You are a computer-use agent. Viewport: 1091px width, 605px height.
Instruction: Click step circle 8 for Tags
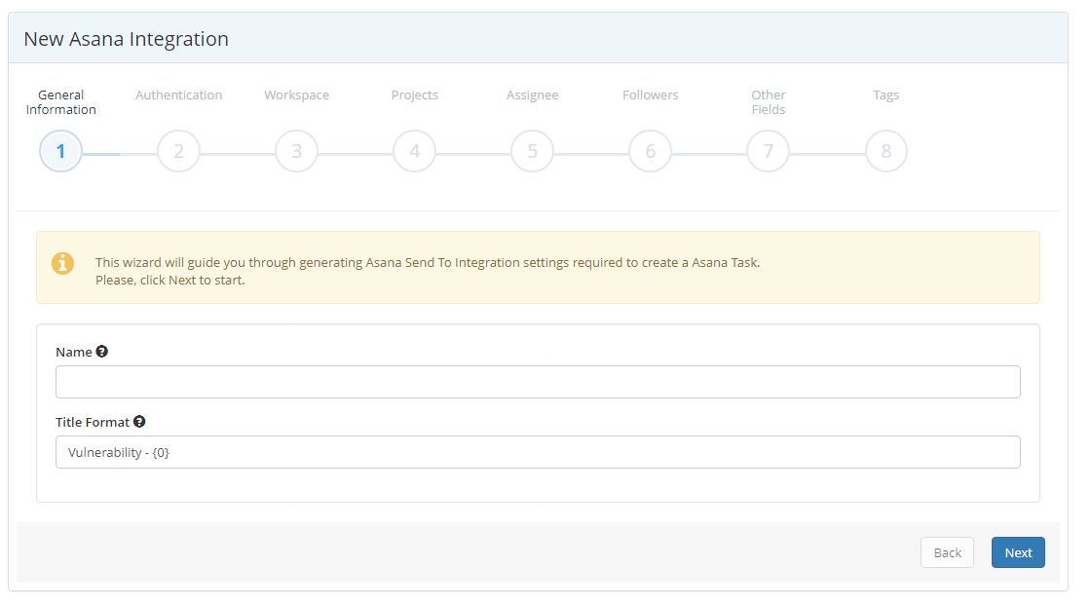pos(885,151)
